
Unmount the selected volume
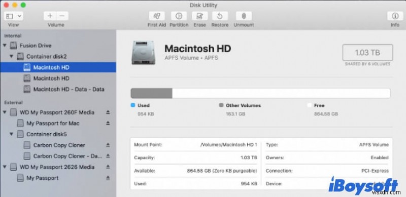244,16
